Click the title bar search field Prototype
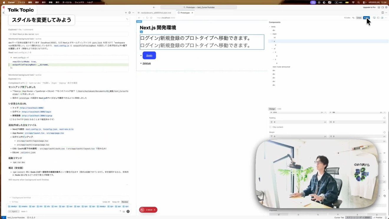 [199, 7]
